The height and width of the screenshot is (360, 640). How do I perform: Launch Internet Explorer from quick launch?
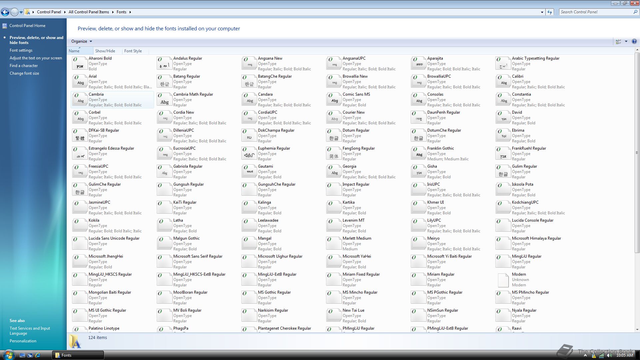point(38,355)
